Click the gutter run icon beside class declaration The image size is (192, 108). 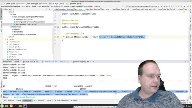58,27
